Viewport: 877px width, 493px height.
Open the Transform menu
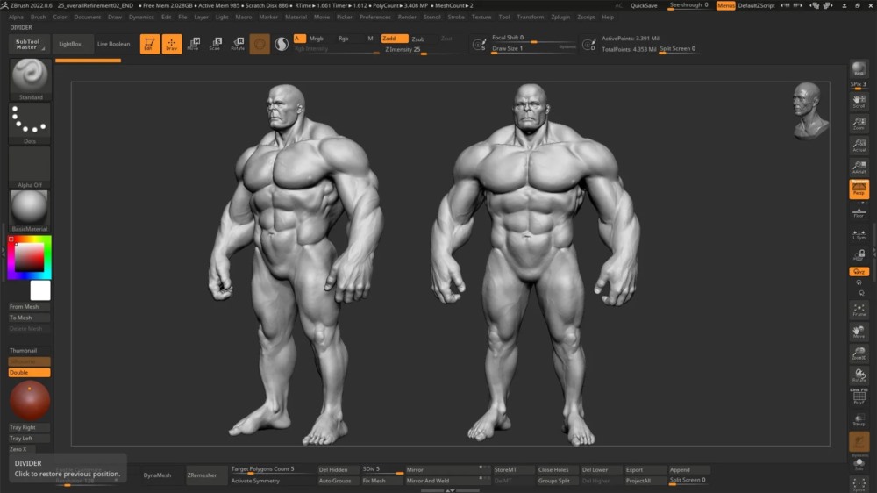tap(530, 18)
